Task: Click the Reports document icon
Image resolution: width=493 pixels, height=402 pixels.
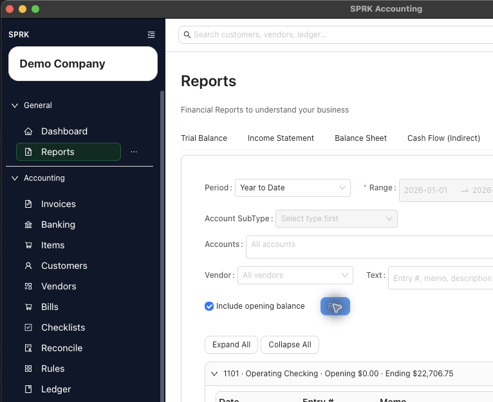Action: click(x=28, y=152)
